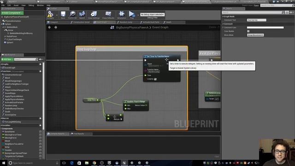Select the RandomJump function in My Blueprint
295x166 pixels.
11,106
